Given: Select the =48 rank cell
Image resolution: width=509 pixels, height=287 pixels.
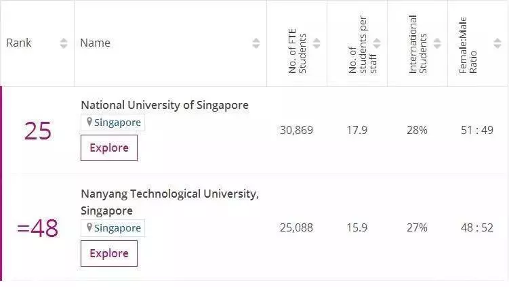Looking at the screenshot, I should (38, 228).
